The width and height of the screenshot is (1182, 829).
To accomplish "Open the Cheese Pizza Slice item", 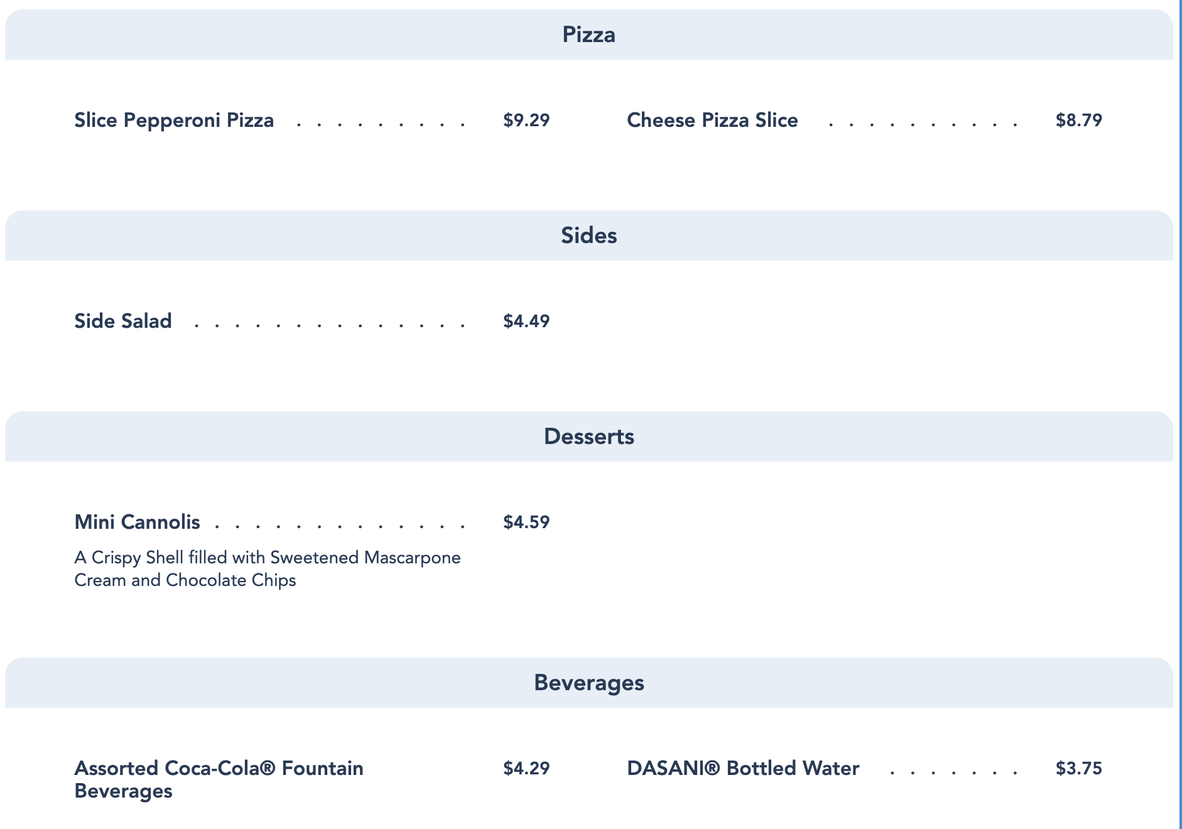I will point(712,120).
